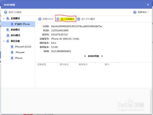Screen dimensions: 153x115
Task: Click the 最近设备 phone icon
Action: pyautogui.click(x=8, y=41)
